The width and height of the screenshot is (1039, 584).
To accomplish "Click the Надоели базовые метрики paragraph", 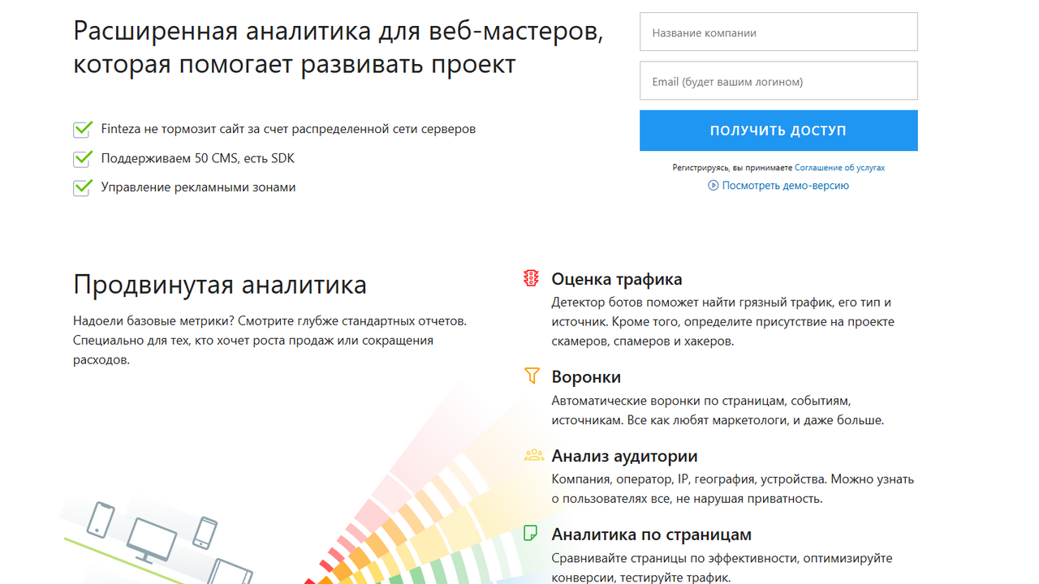I will coord(270,341).
